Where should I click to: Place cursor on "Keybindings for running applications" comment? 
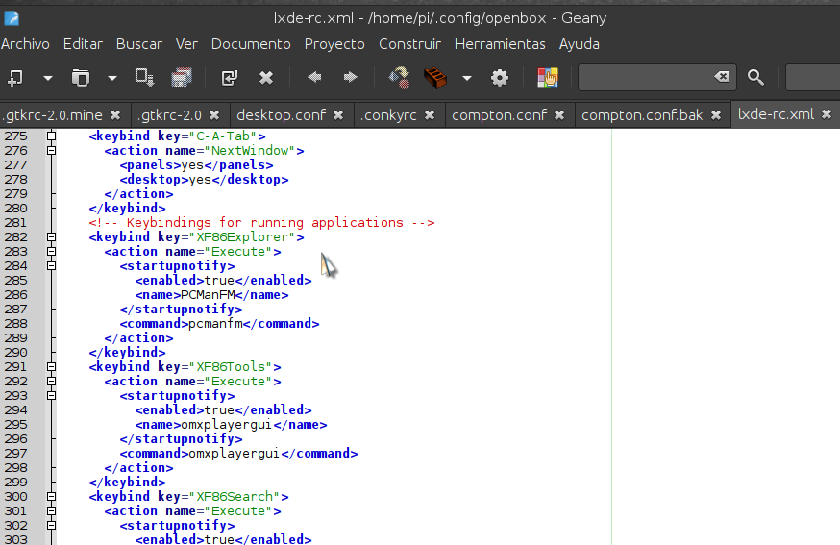click(x=264, y=222)
